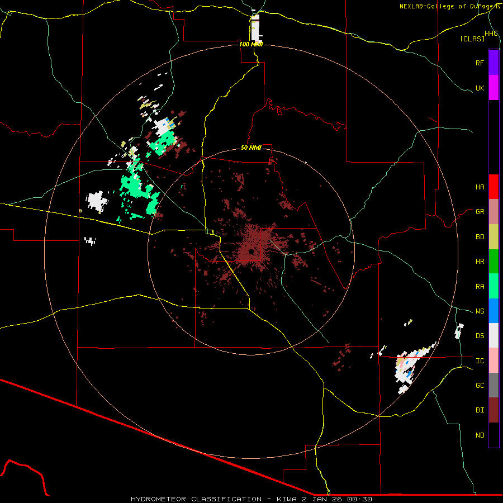Click the BD legend label
503x503 pixels.
[480, 237]
